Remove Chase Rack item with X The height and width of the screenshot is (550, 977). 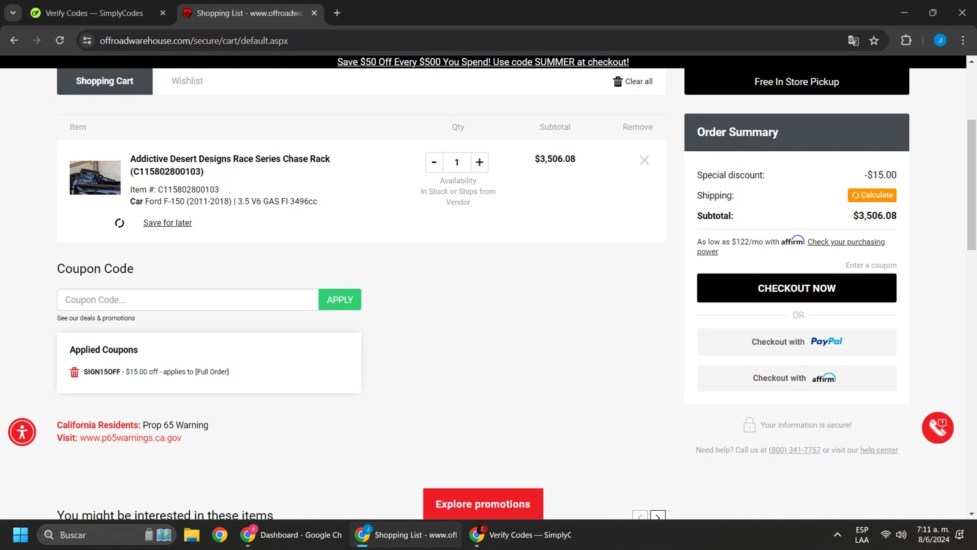(x=644, y=160)
